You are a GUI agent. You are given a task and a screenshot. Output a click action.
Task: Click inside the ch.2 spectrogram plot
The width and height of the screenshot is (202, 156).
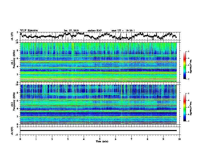click(x=98, y=105)
